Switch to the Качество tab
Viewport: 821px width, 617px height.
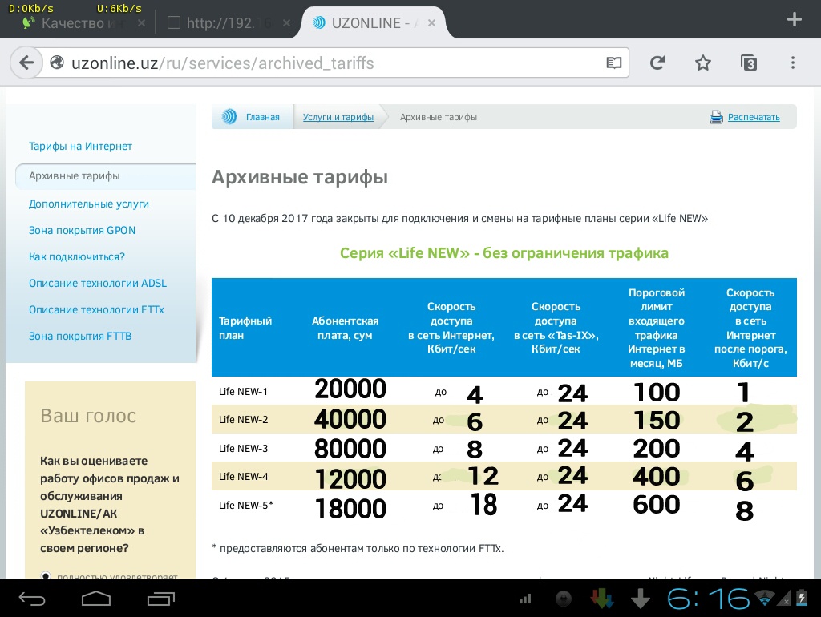73,23
